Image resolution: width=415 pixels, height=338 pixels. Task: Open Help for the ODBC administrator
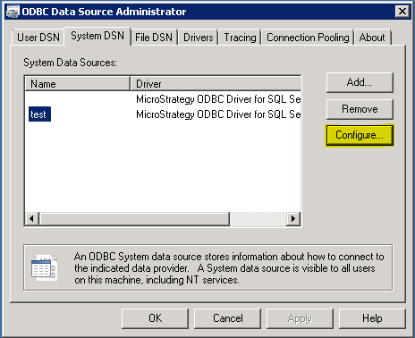(x=372, y=318)
